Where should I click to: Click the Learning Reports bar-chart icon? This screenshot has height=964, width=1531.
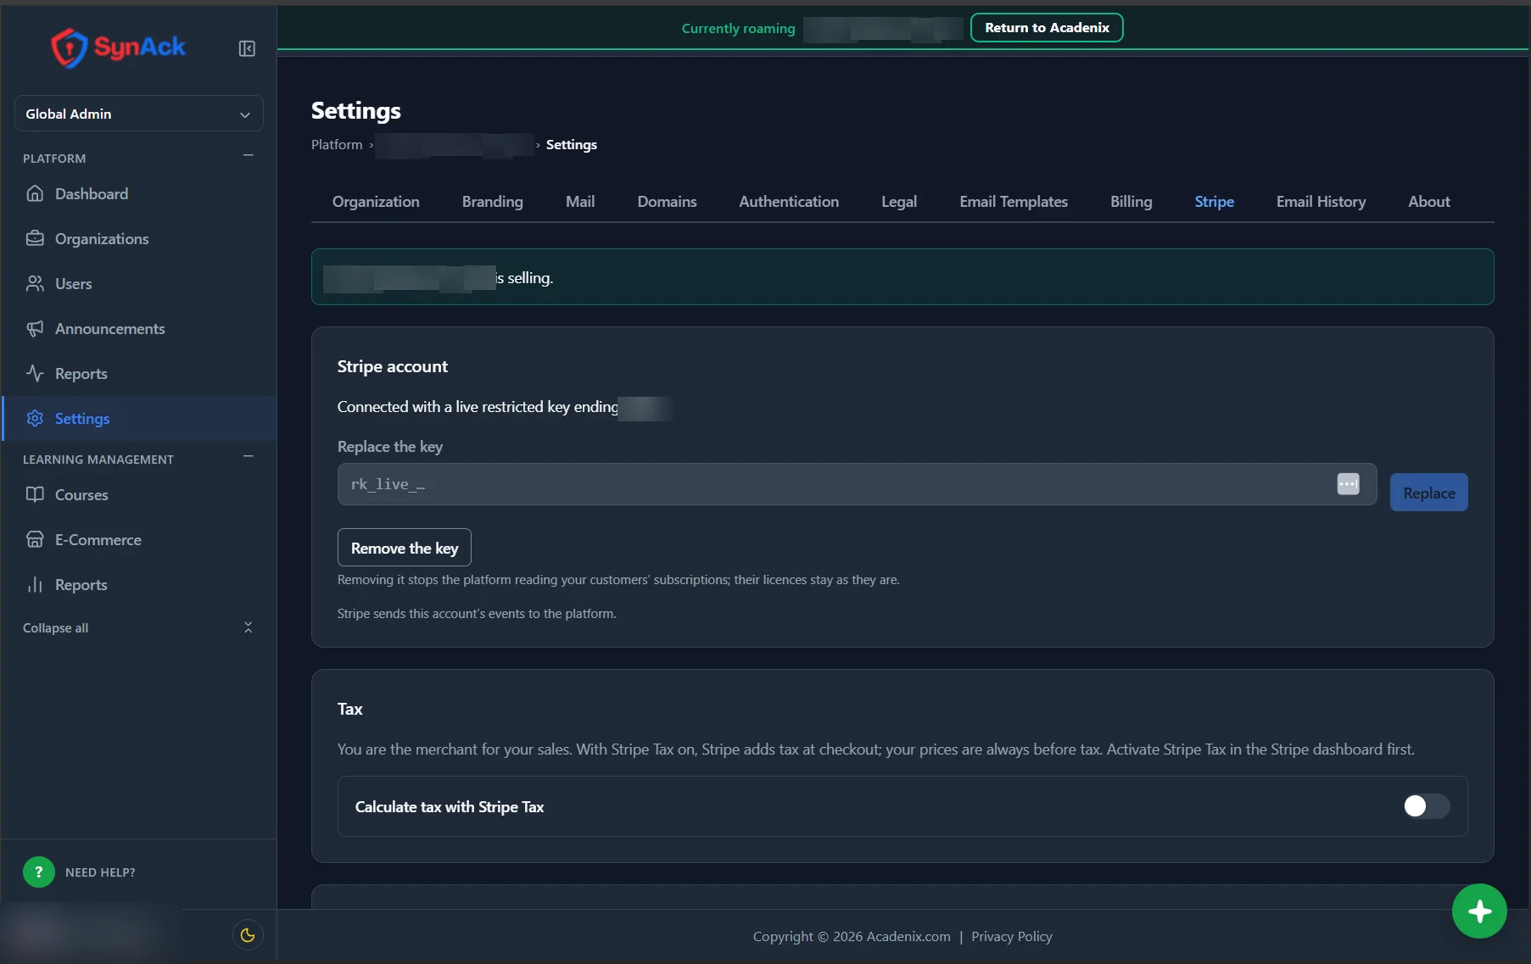coord(35,584)
